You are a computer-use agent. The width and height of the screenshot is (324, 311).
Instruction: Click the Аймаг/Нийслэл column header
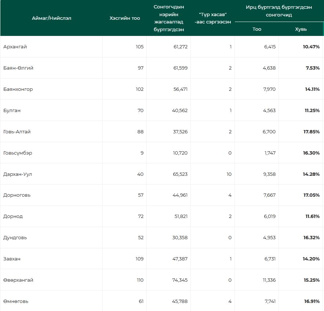pyautogui.click(x=51, y=18)
